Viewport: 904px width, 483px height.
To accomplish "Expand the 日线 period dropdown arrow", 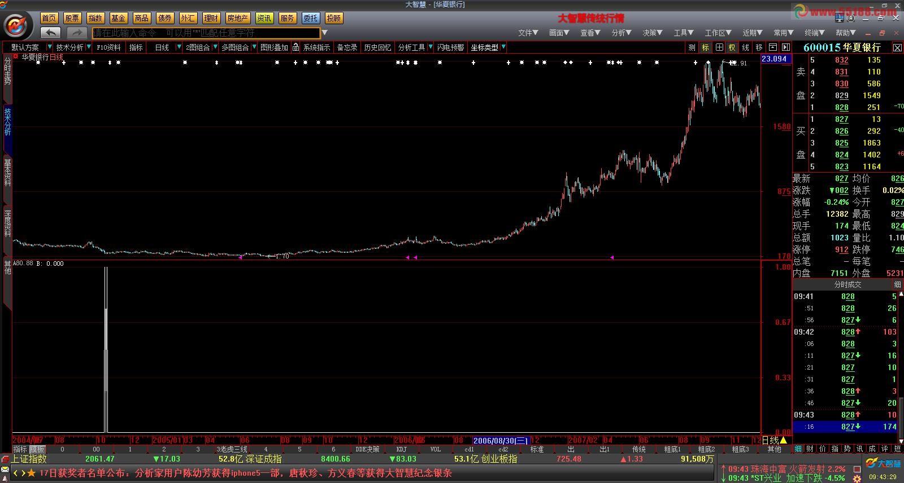I will point(179,47).
